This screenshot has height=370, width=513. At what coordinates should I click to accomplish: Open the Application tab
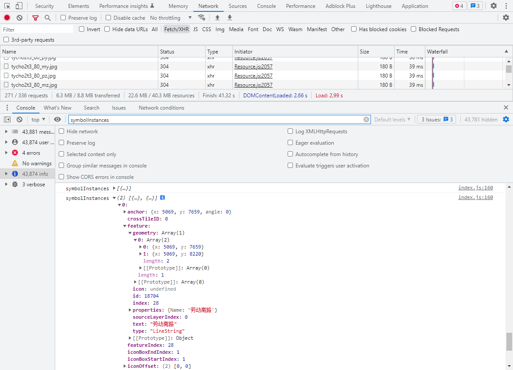tap(415, 6)
